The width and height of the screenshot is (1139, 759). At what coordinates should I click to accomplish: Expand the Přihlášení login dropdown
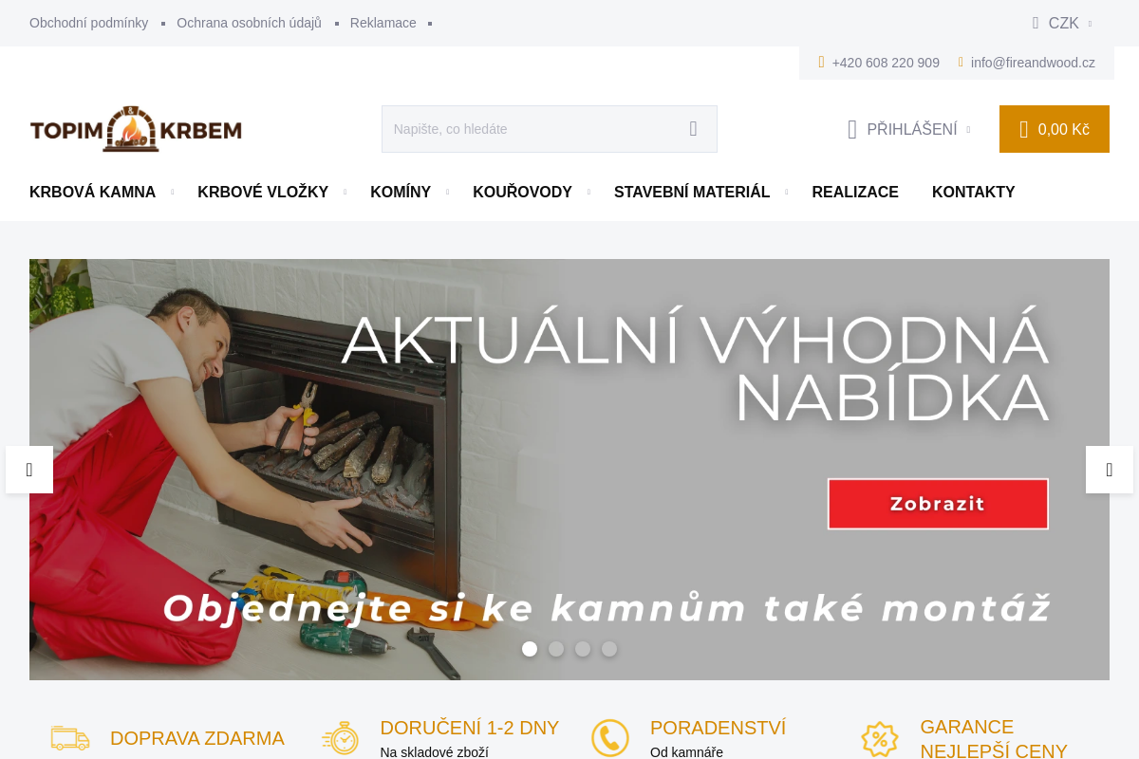click(x=909, y=129)
